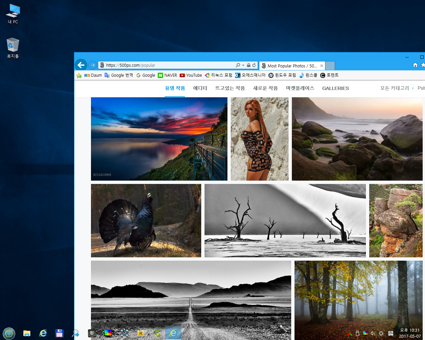Open the 오에스매니아 bookmark
This screenshot has width=425, height=340.
pyautogui.click(x=250, y=75)
